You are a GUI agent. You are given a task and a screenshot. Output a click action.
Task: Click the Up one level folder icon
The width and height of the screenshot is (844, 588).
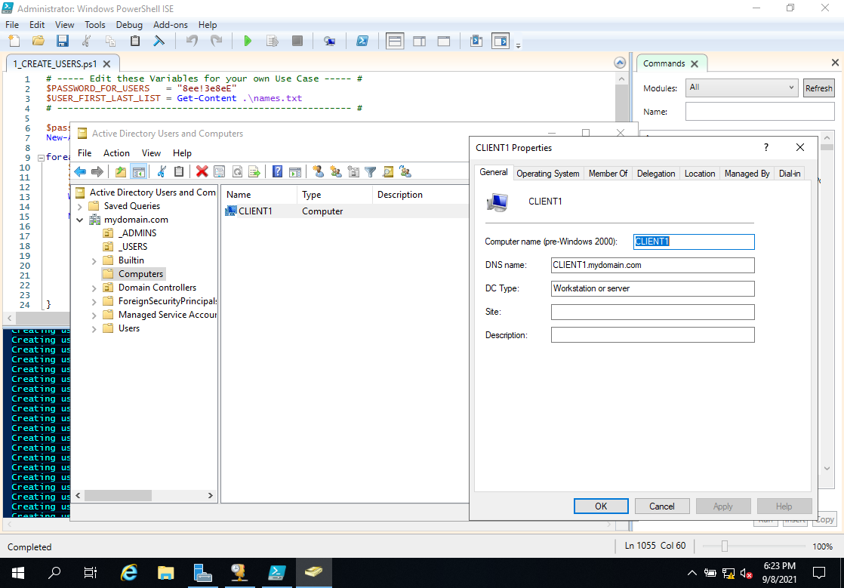[121, 171]
